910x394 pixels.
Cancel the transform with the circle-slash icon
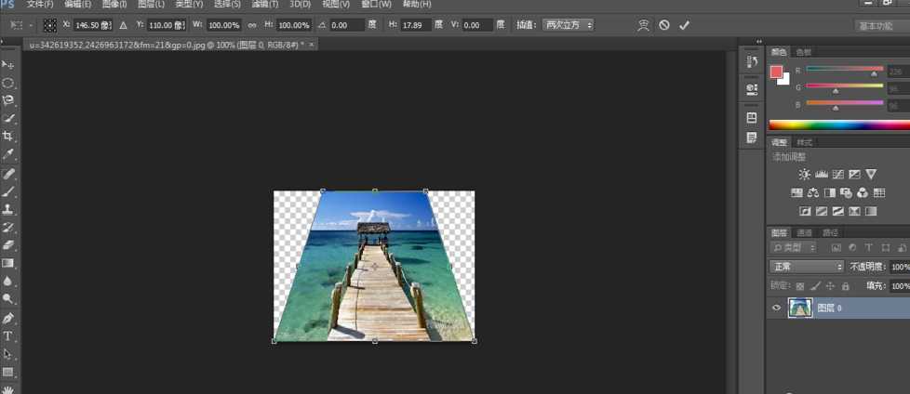664,25
